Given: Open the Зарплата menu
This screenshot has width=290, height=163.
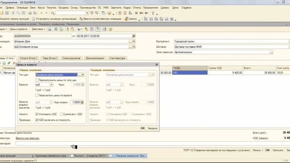Looking at the screenshot, I should [x=116, y=8].
